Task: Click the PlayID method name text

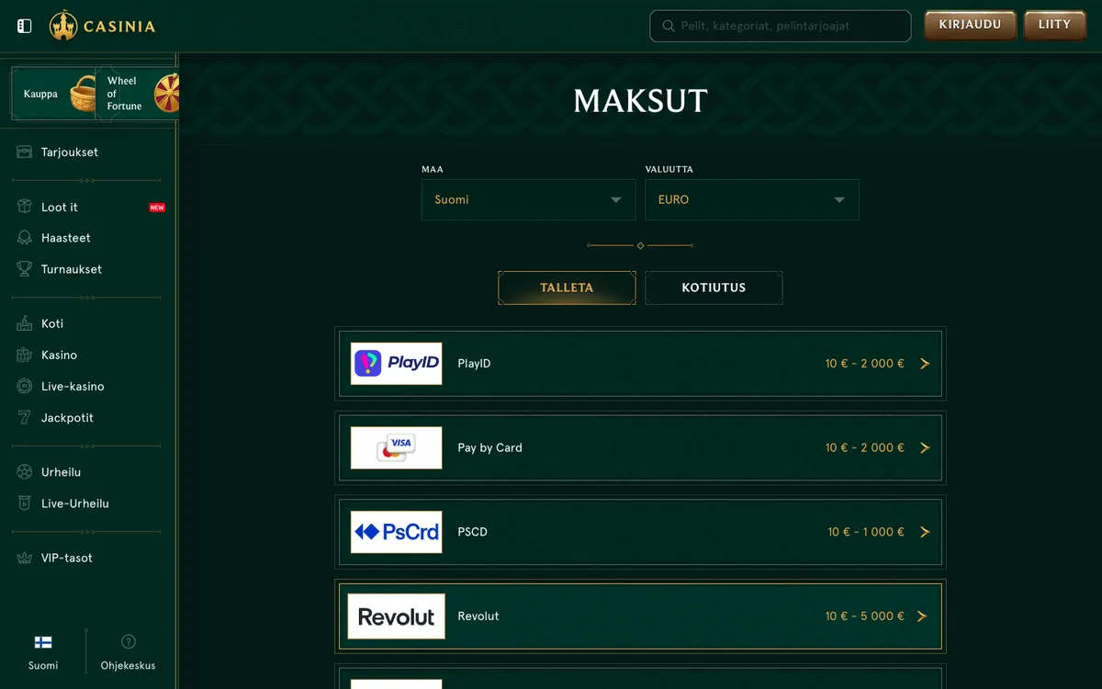Action: [474, 364]
